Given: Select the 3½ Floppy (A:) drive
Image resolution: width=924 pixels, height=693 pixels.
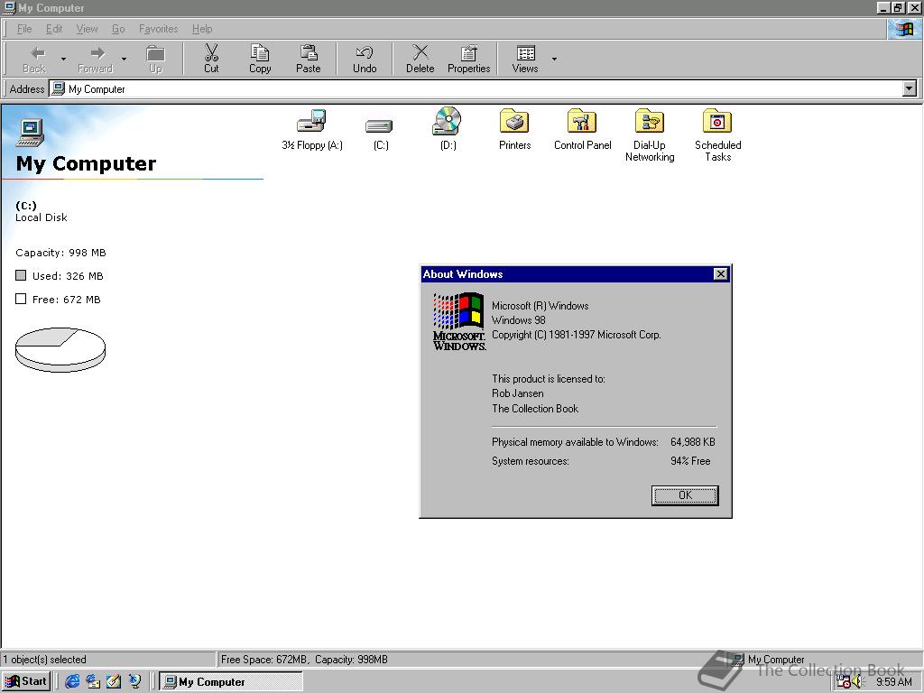Looking at the screenshot, I should click(311, 129).
